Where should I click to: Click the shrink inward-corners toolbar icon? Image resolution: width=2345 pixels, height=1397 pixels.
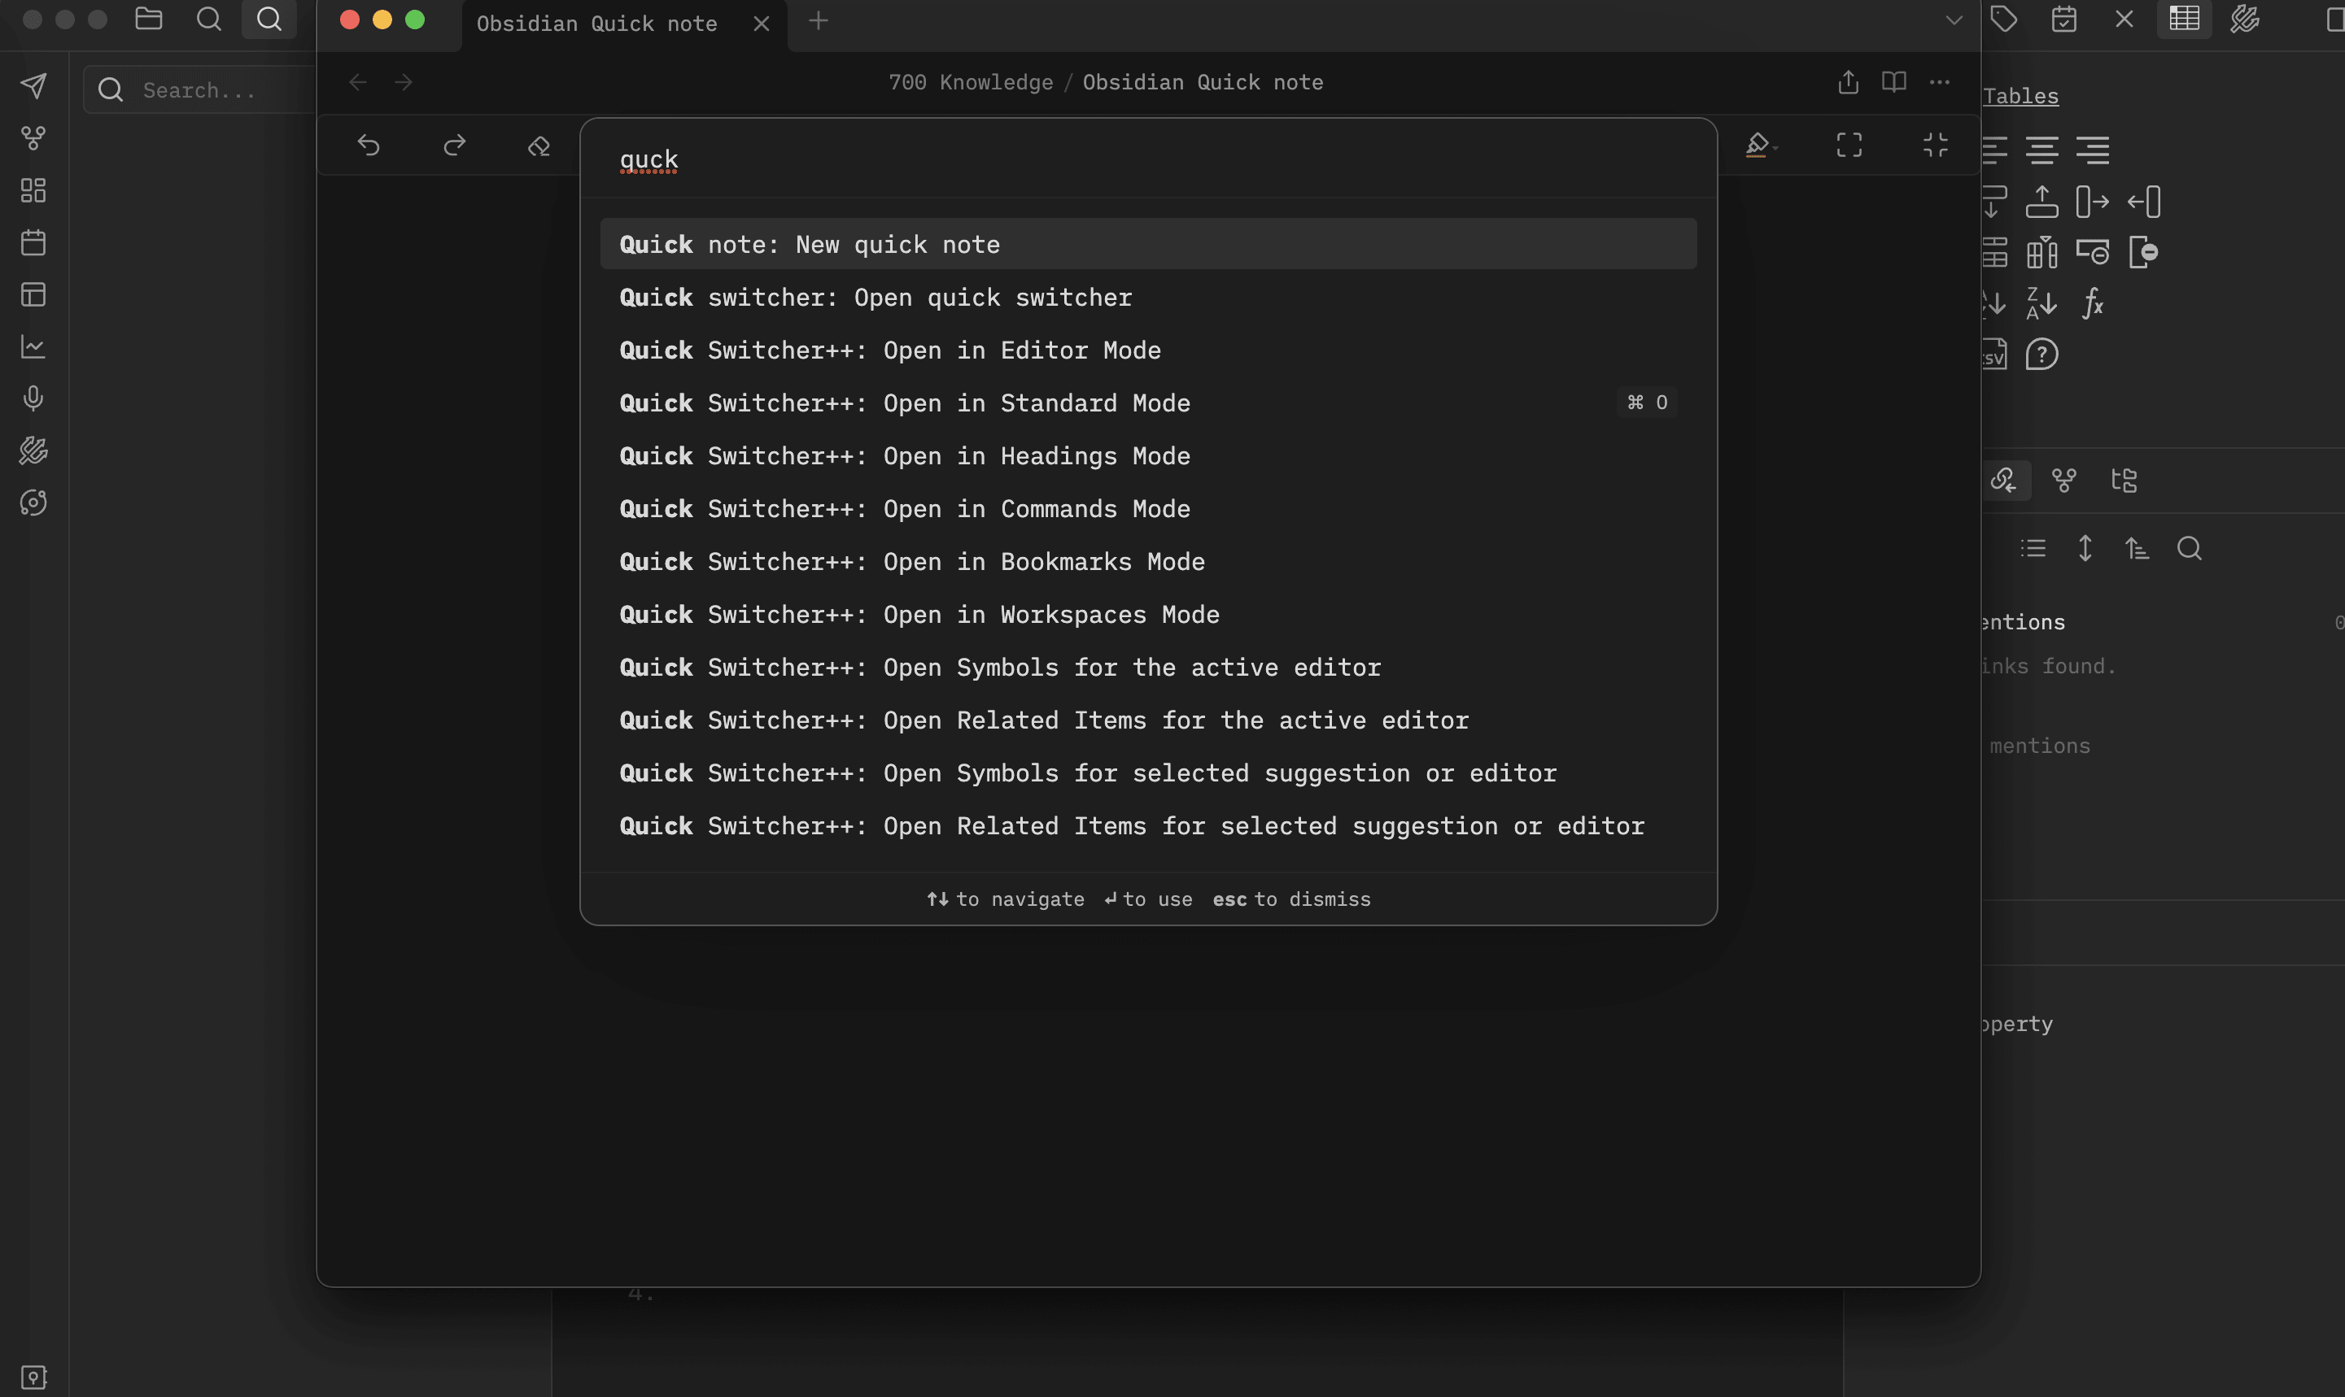pos(1936,145)
